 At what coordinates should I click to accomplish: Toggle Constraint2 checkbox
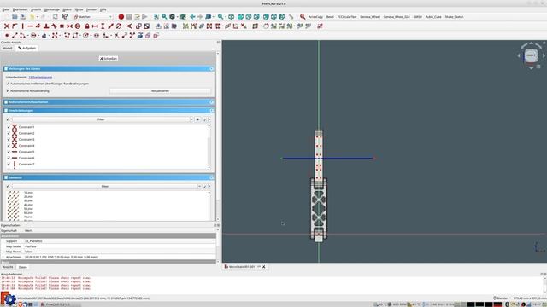(x=9, y=133)
